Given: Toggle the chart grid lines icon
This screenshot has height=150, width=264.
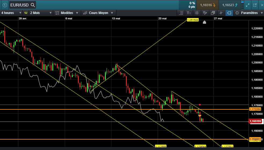Looking at the screenshot, I should (x=197, y=13).
